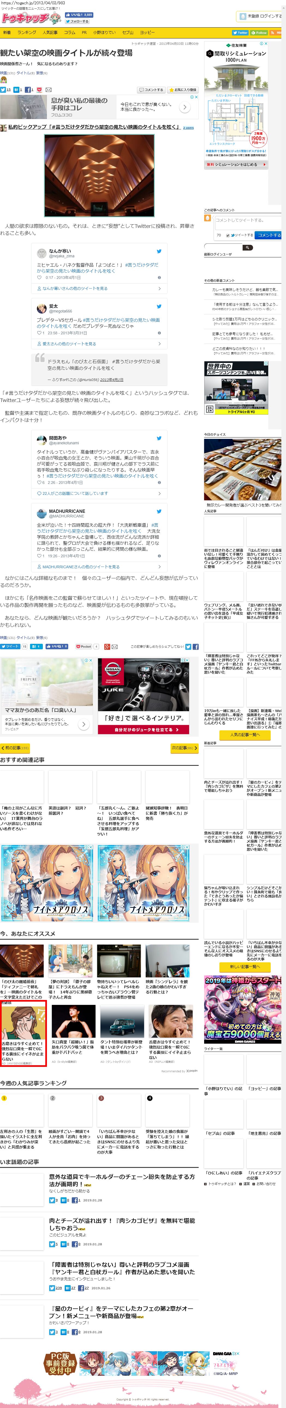This screenshot has width=286, height=1408.
Task: Open なんか寒いさんの他のツイートを見る link
Action: click(75, 288)
